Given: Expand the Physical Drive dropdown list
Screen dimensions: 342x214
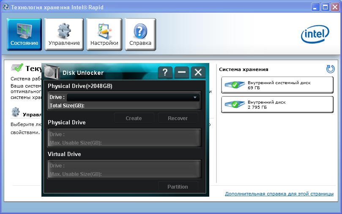Looking at the screenshot, I should point(195,97).
